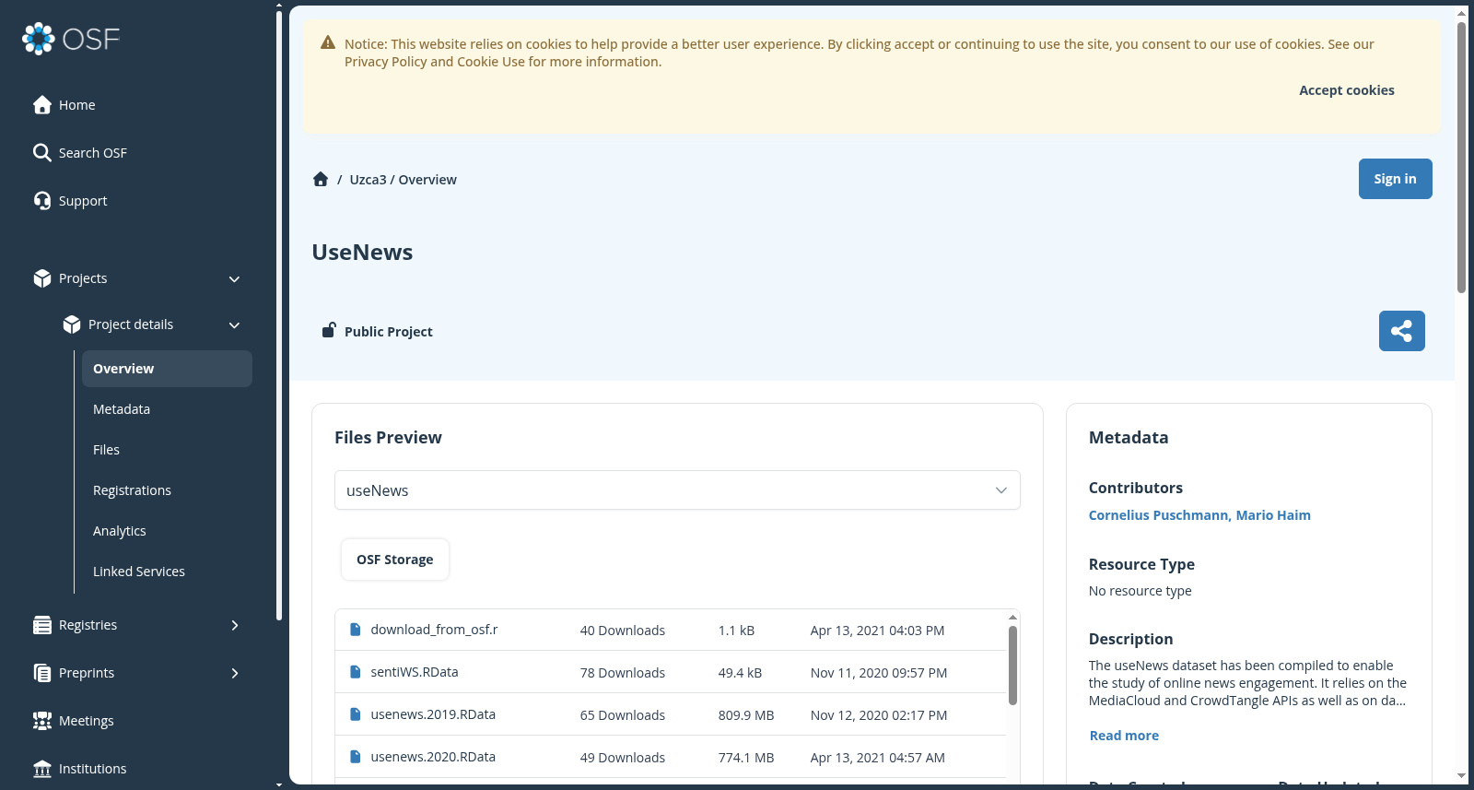Click the "Apr 13, 2021 04:03 PM" date

click(x=877, y=631)
